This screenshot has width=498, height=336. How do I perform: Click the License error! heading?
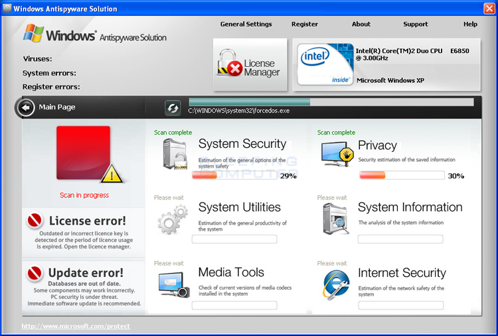88,221
